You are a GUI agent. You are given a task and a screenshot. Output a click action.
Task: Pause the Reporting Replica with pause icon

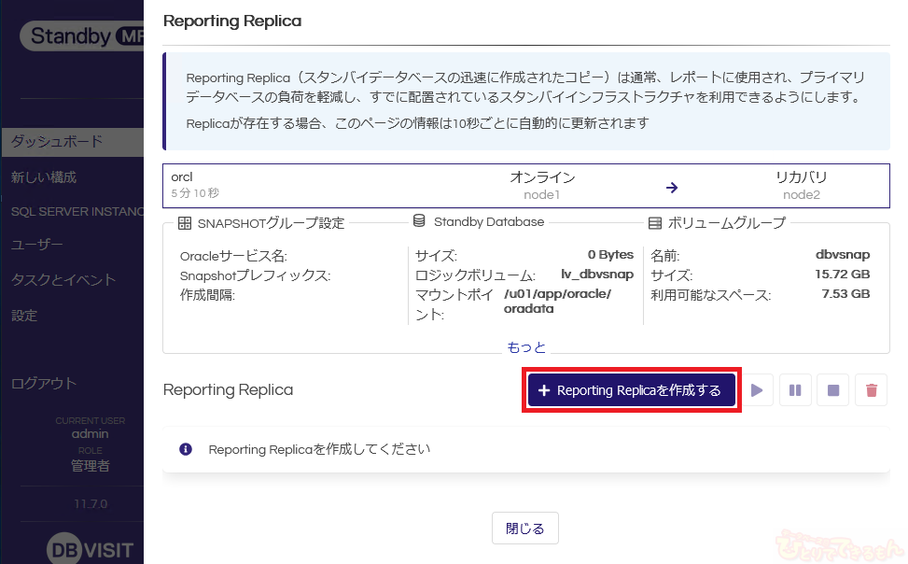tap(795, 390)
